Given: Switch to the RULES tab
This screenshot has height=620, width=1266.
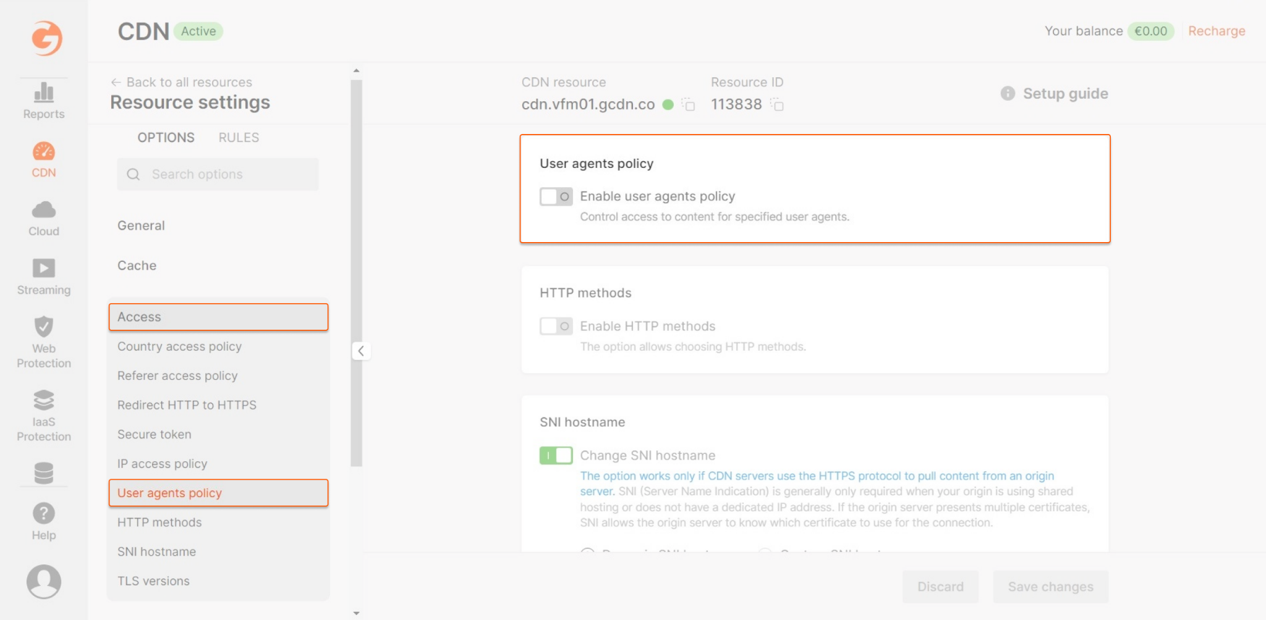Looking at the screenshot, I should pos(239,138).
